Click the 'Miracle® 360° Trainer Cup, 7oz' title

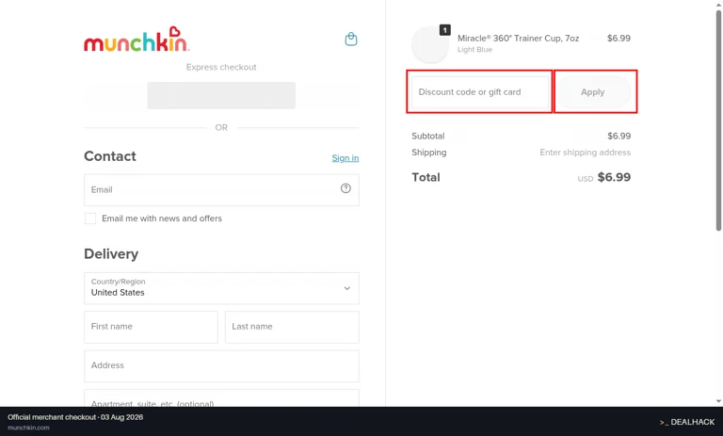(519, 39)
